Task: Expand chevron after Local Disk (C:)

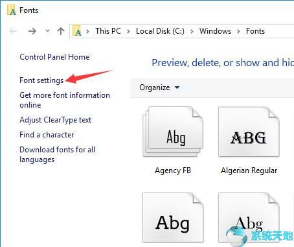Action: [x=192, y=32]
